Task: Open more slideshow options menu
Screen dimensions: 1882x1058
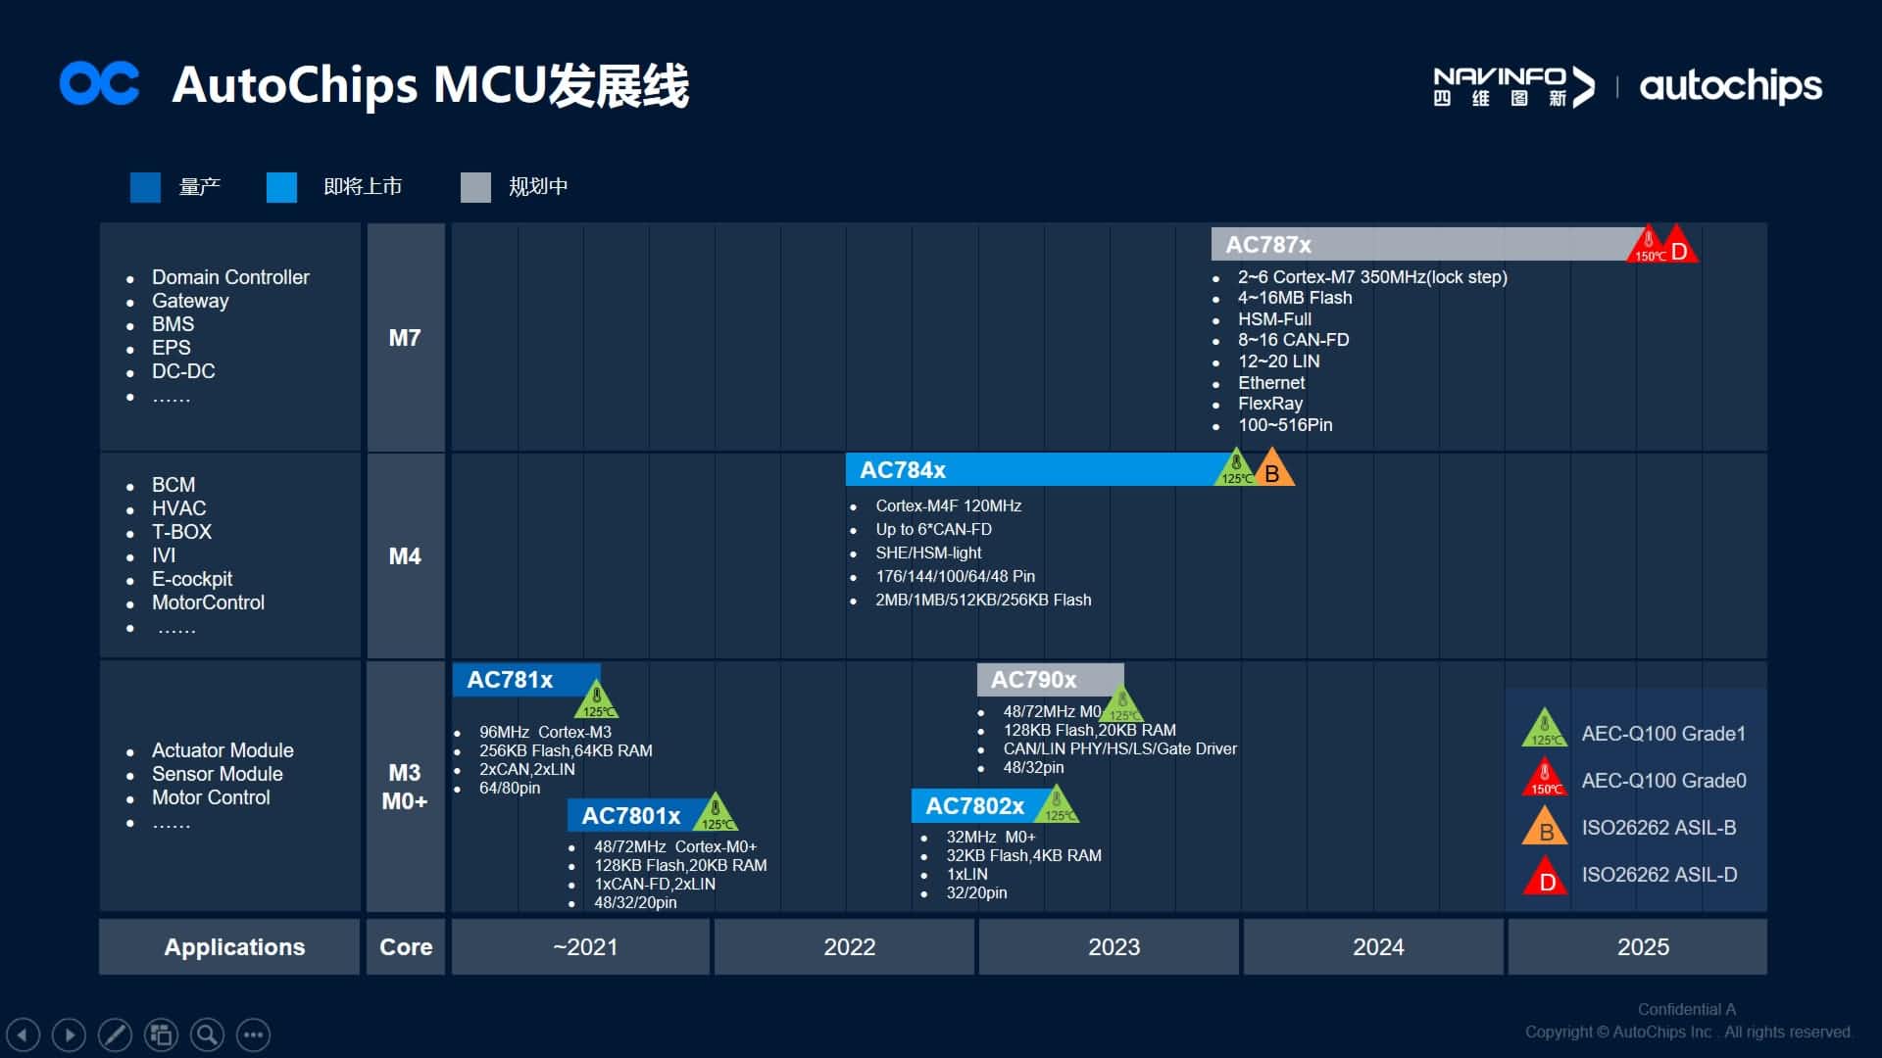Action: click(x=253, y=1034)
